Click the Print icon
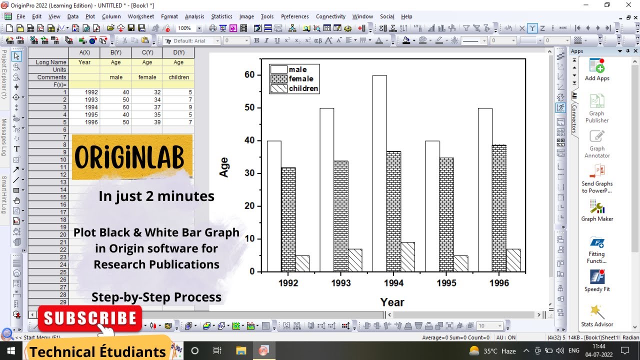The width and height of the screenshot is (640, 360). click(213, 28)
